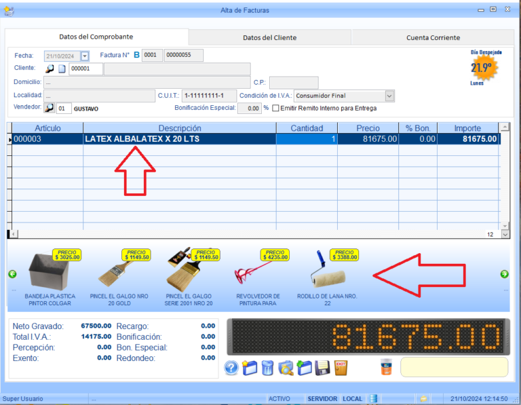The width and height of the screenshot is (521, 405).
Task: Click the LED total display 81675.00
Action: point(368,337)
